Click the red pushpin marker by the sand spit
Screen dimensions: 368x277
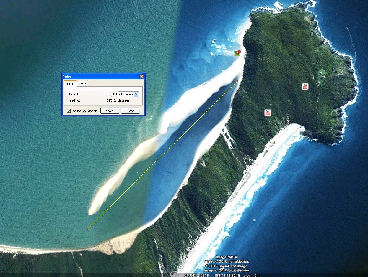[x=239, y=51]
